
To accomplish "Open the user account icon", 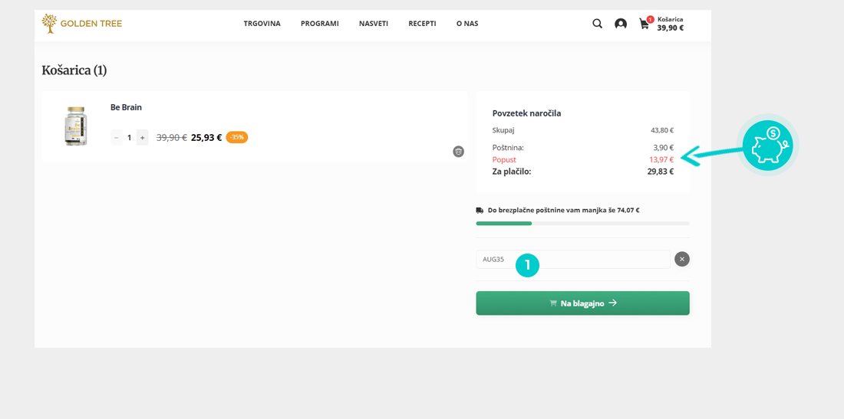I will pyautogui.click(x=621, y=24).
